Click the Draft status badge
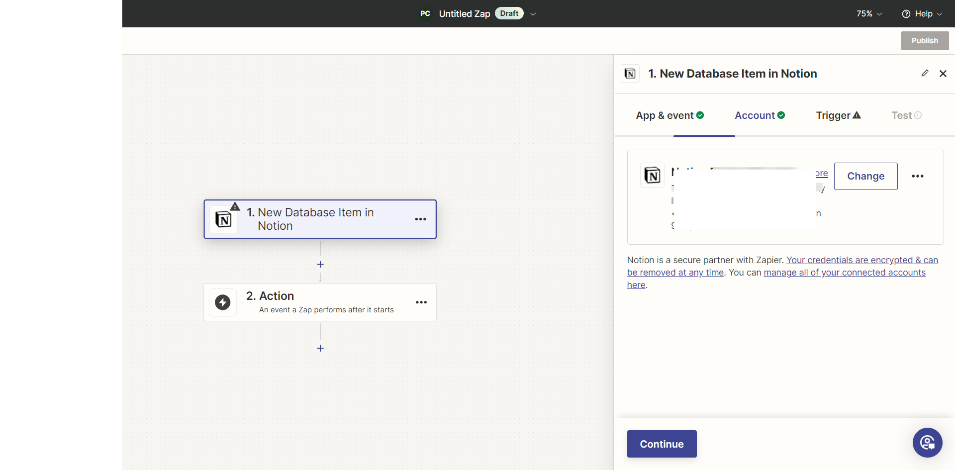Viewport: 955px width, 470px height. click(509, 13)
